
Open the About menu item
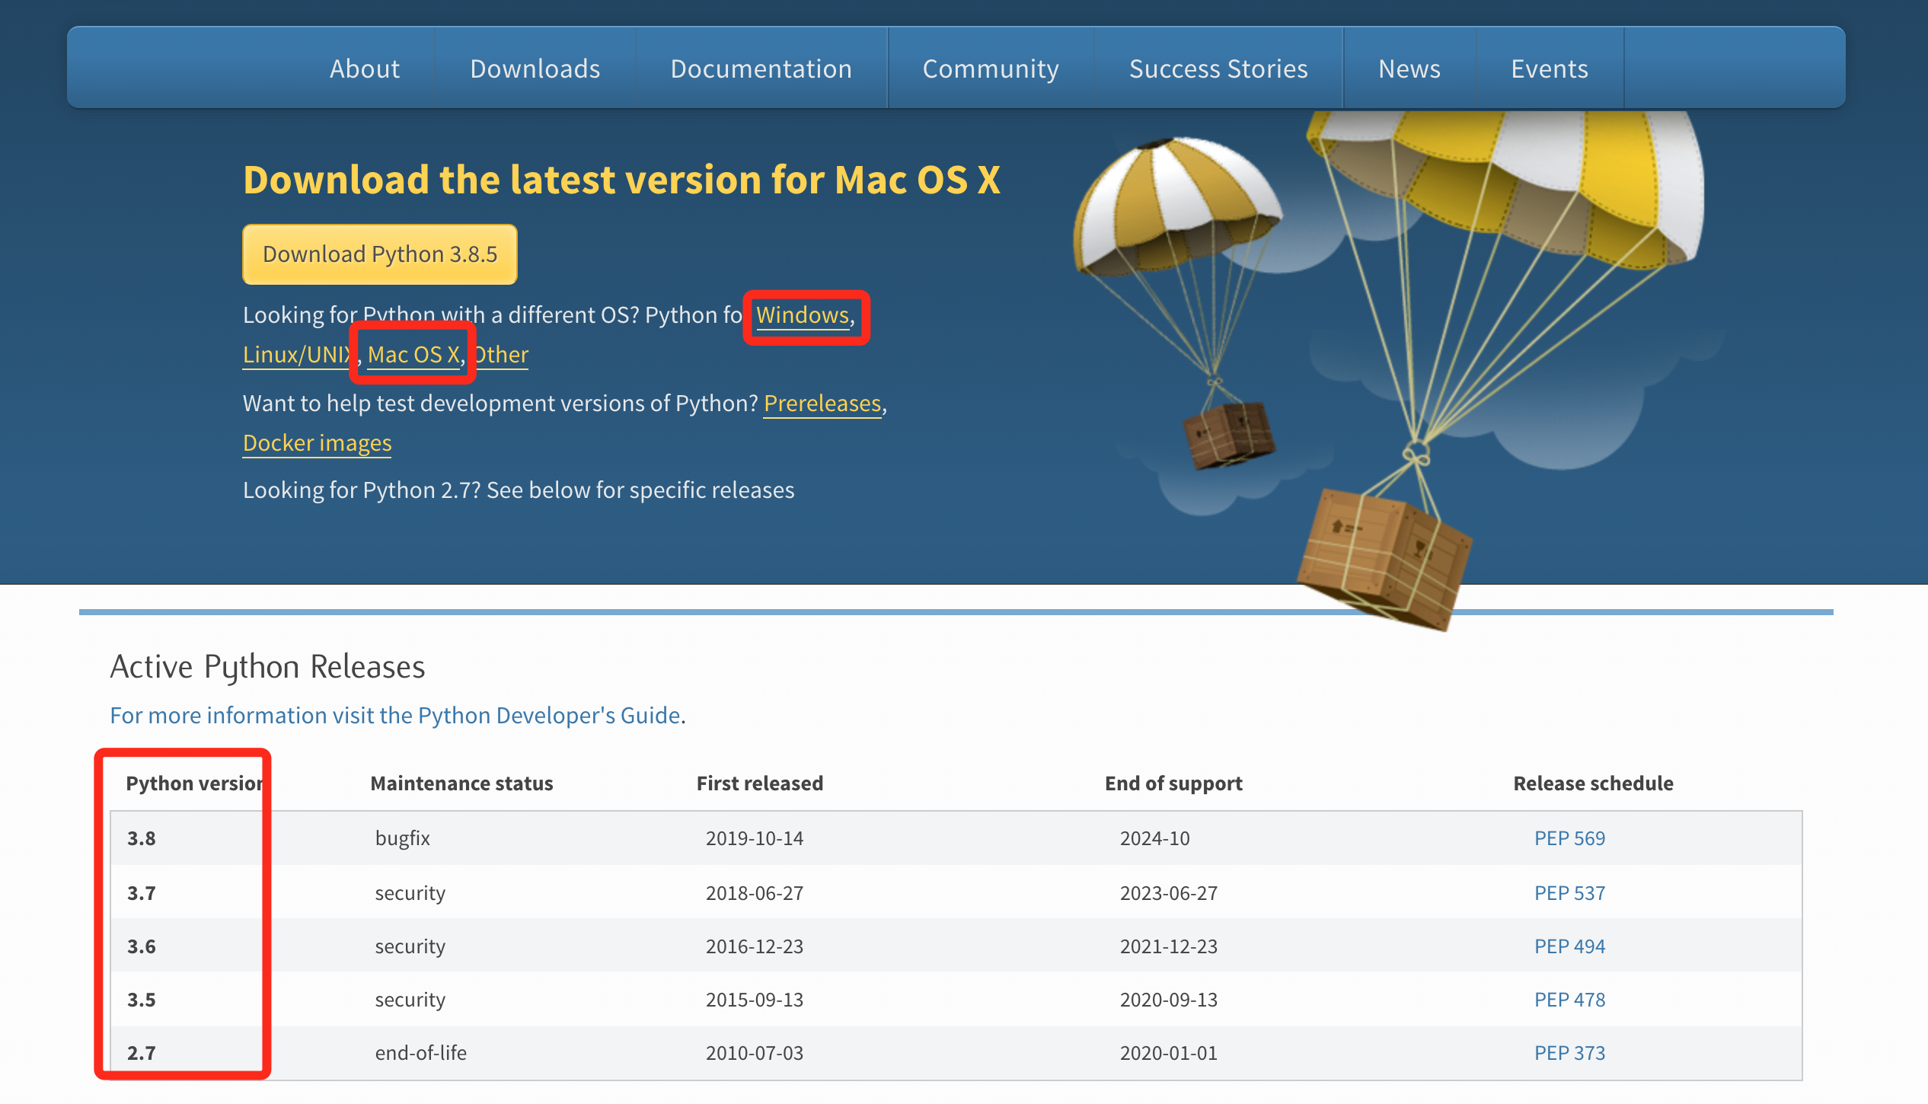(365, 69)
